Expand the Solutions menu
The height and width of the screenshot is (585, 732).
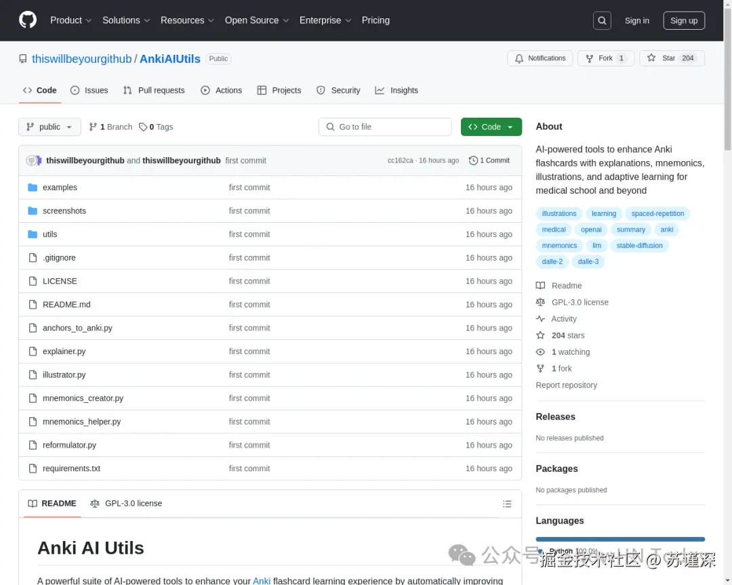tap(126, 20)
